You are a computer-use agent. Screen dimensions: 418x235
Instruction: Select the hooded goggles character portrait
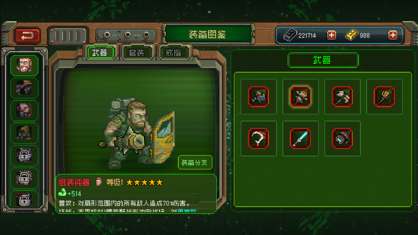[24, 133]
